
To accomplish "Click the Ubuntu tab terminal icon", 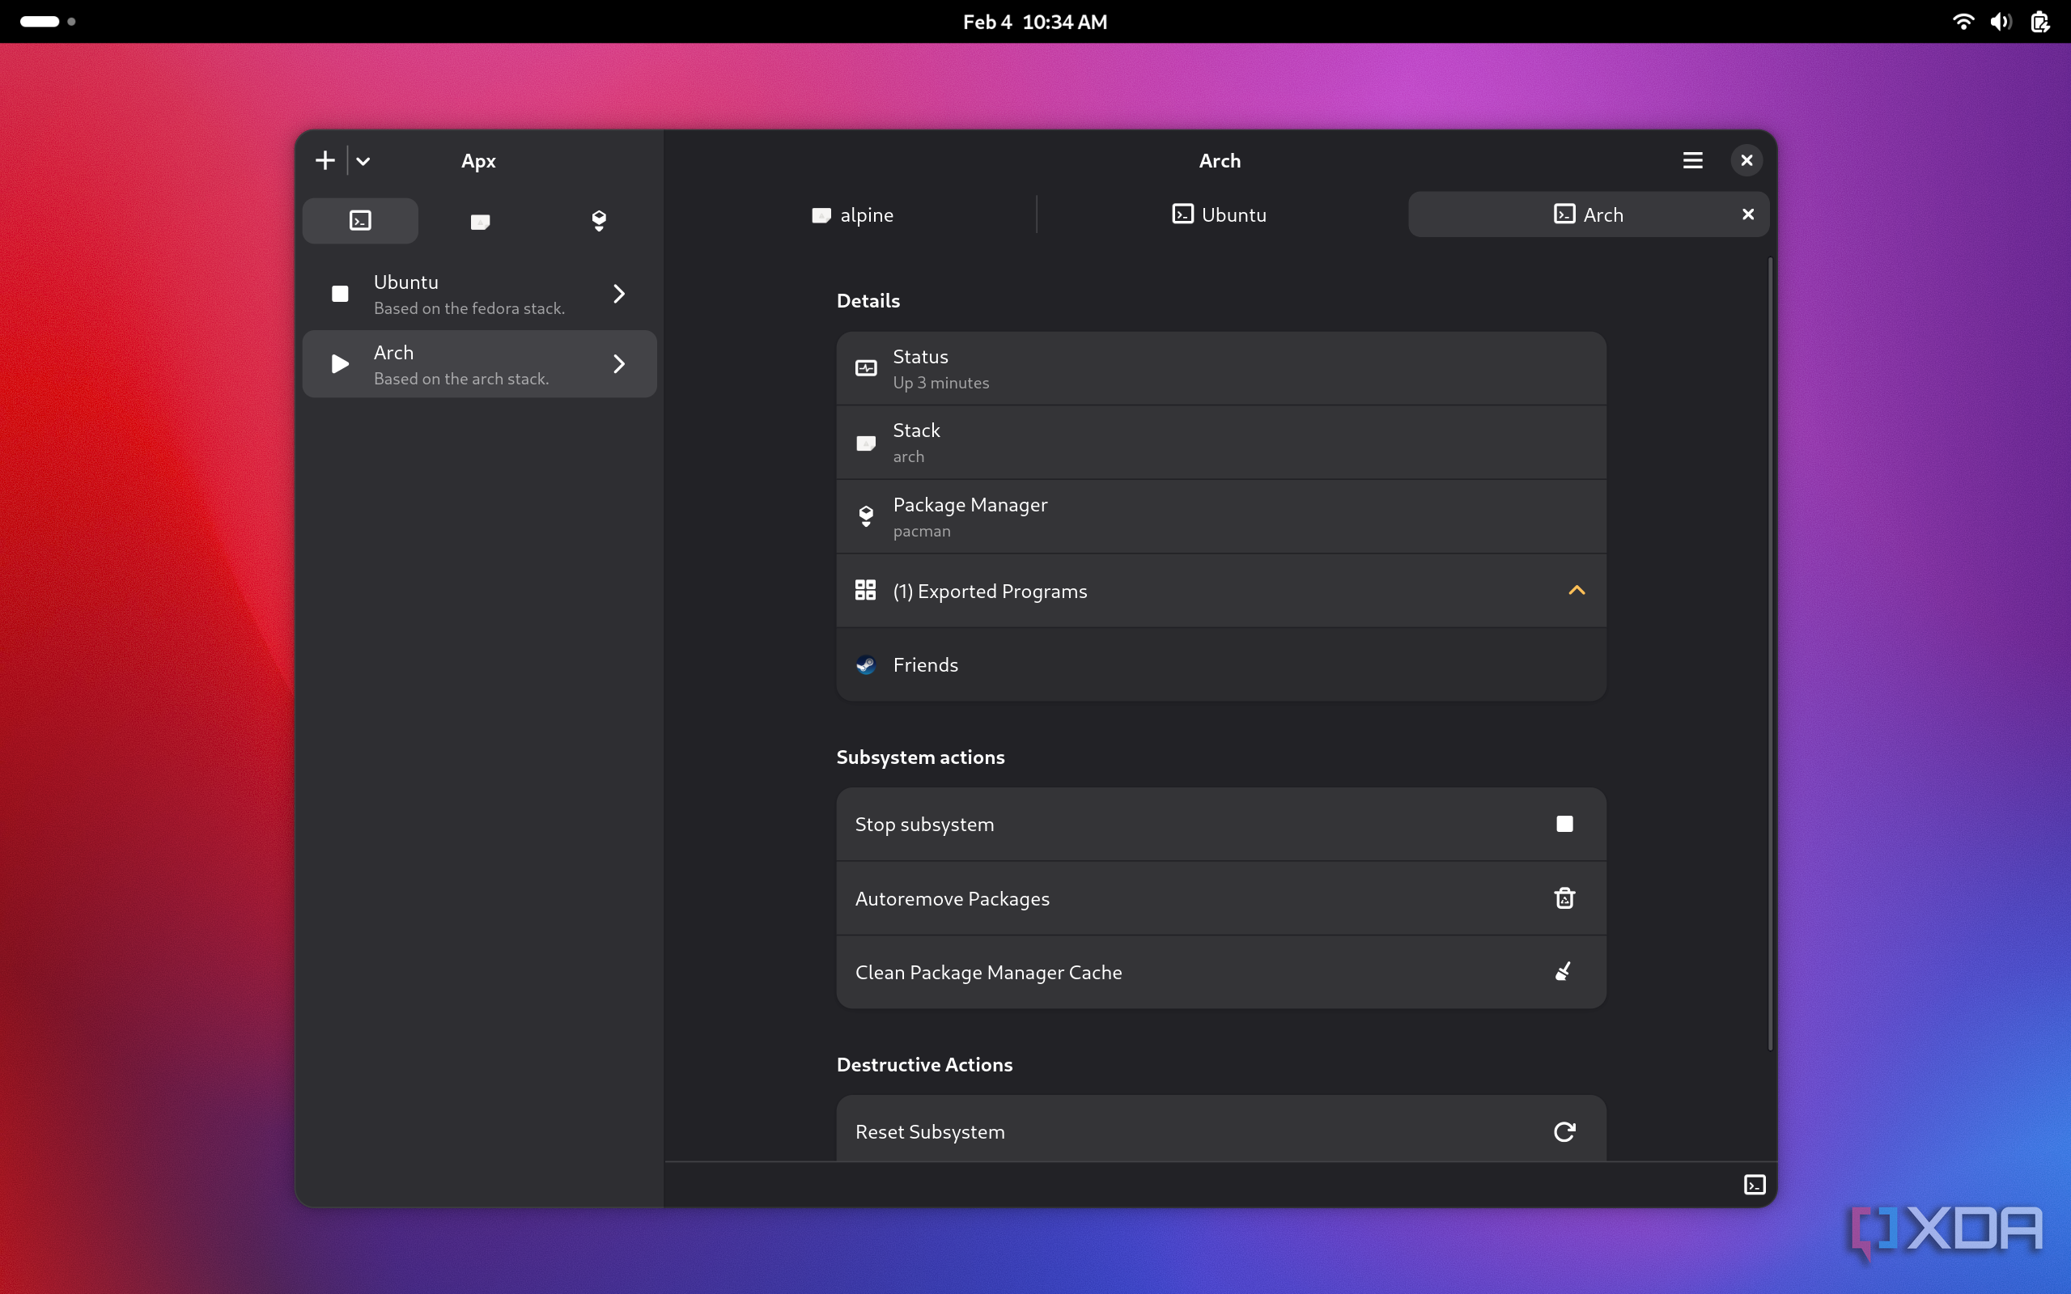I will pyautogui.click(x=1182, y=214).
